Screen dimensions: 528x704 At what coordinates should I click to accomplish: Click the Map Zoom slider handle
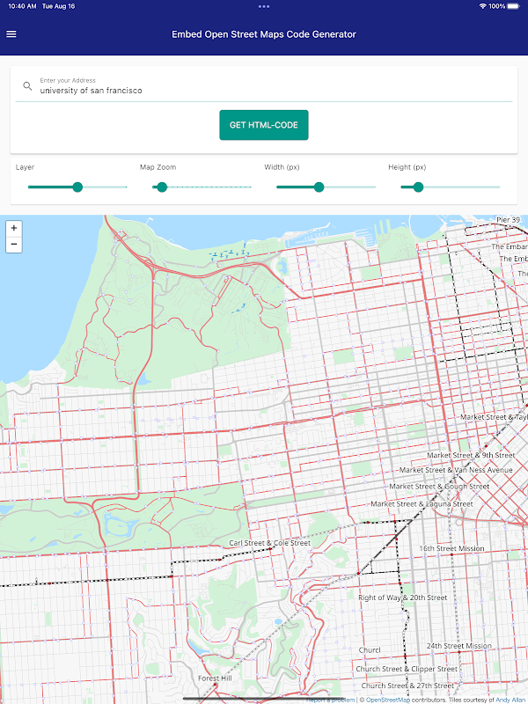tap(162, 187)
